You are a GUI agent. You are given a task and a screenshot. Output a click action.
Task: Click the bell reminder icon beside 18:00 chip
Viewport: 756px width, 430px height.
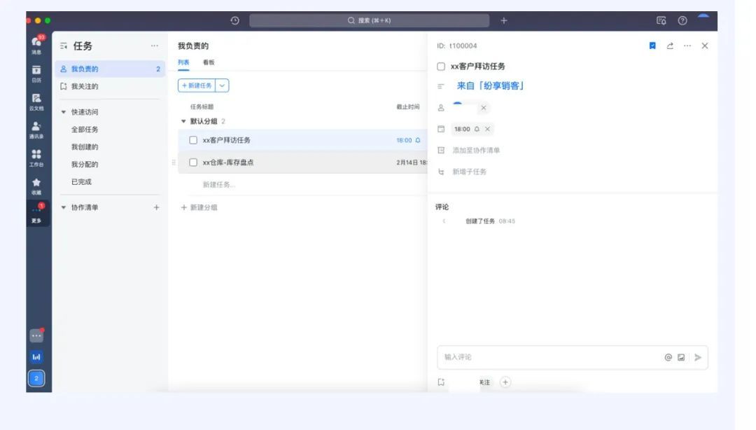tap(477, 129)
